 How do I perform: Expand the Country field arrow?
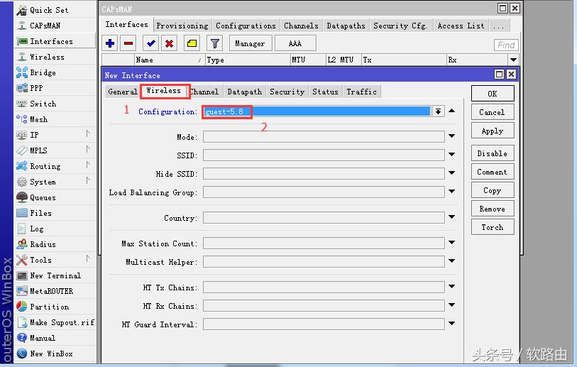point(452,217)
